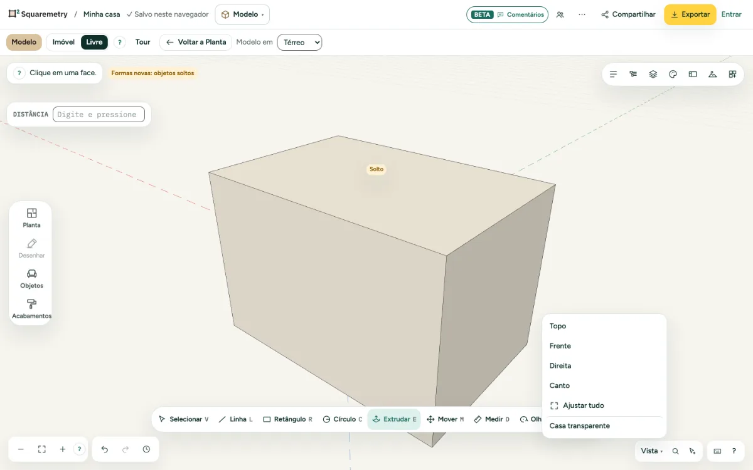This screenshot has height=470, width=753.
Task: Focus the Distância input field
Action: pos(99,114)
